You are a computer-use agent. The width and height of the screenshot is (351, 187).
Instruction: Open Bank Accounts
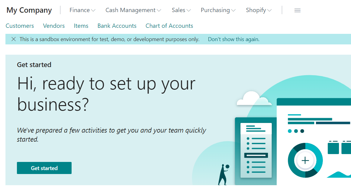[x=117, y=26]
